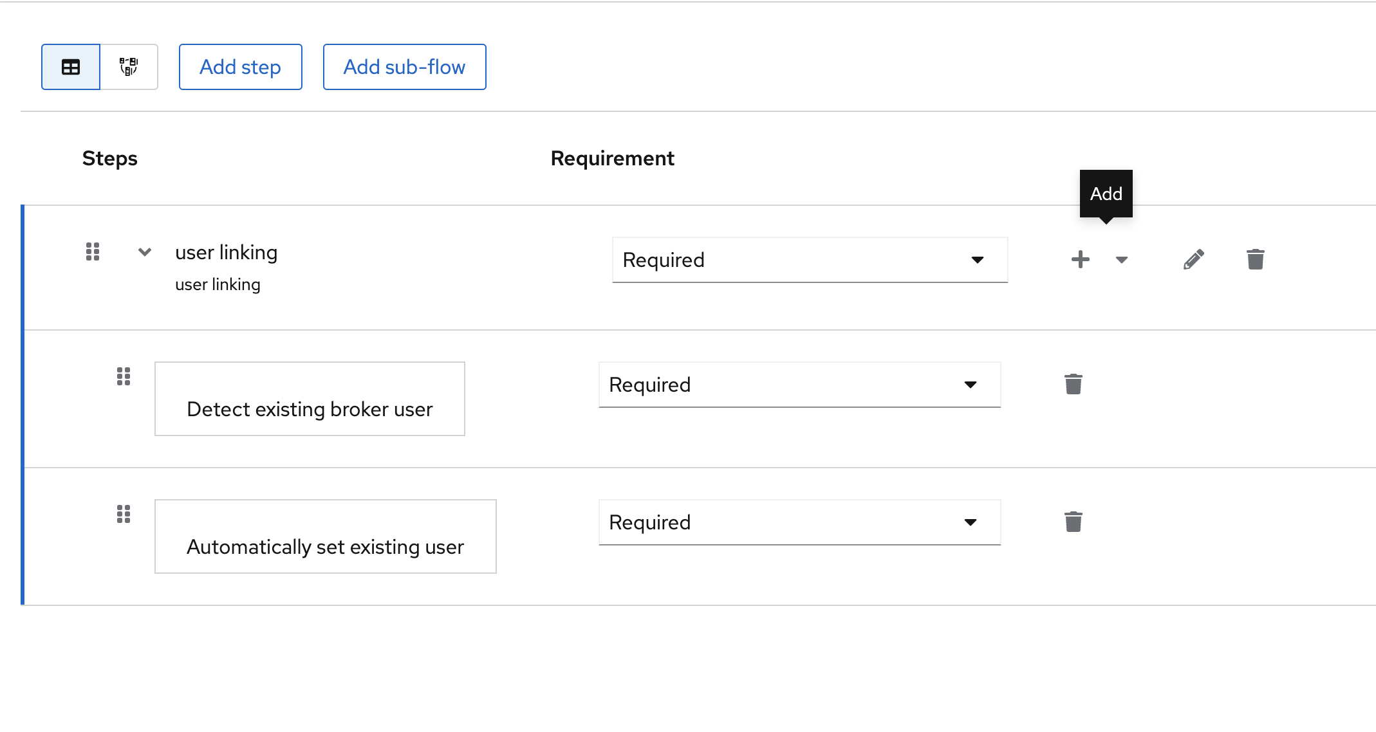Select the Detect existing broker user step card
The width and height of the screenshot is (1376, 732).
(309, 399)
